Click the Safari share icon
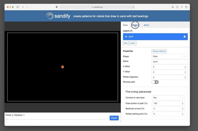This screenshot has height=131, width=198. pos(177,7)
